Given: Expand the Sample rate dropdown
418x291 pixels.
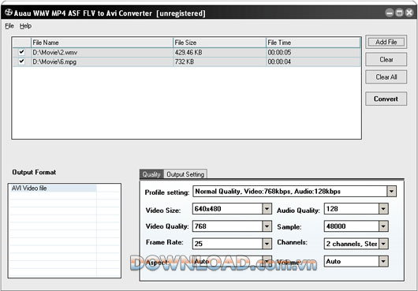Looking at the screenshot, I should click(x=383, y=226).
